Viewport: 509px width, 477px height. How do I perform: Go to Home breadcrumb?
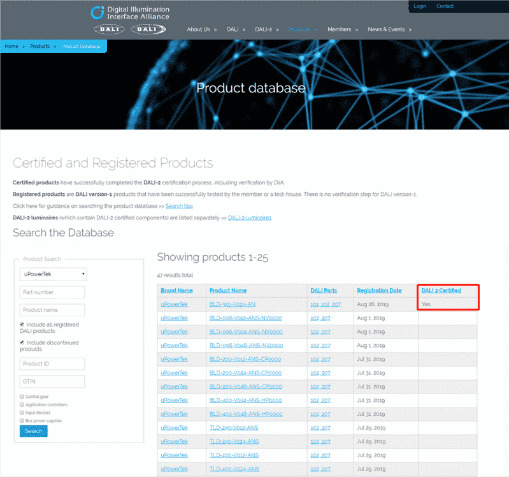(x=11, y=46)
